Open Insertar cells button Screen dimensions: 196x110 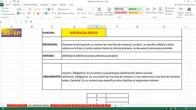coord(148,11)
